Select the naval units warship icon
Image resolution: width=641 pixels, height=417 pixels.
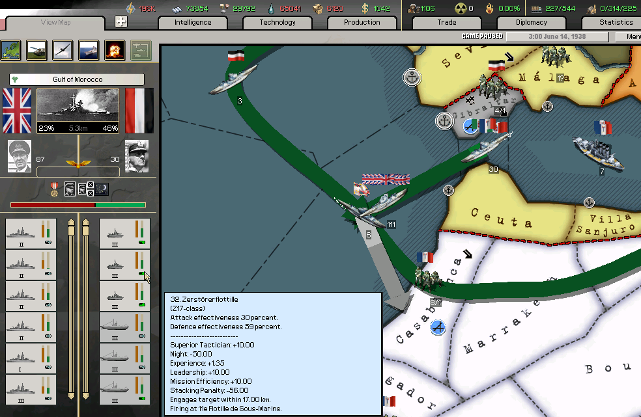click(x=89, y=50)
